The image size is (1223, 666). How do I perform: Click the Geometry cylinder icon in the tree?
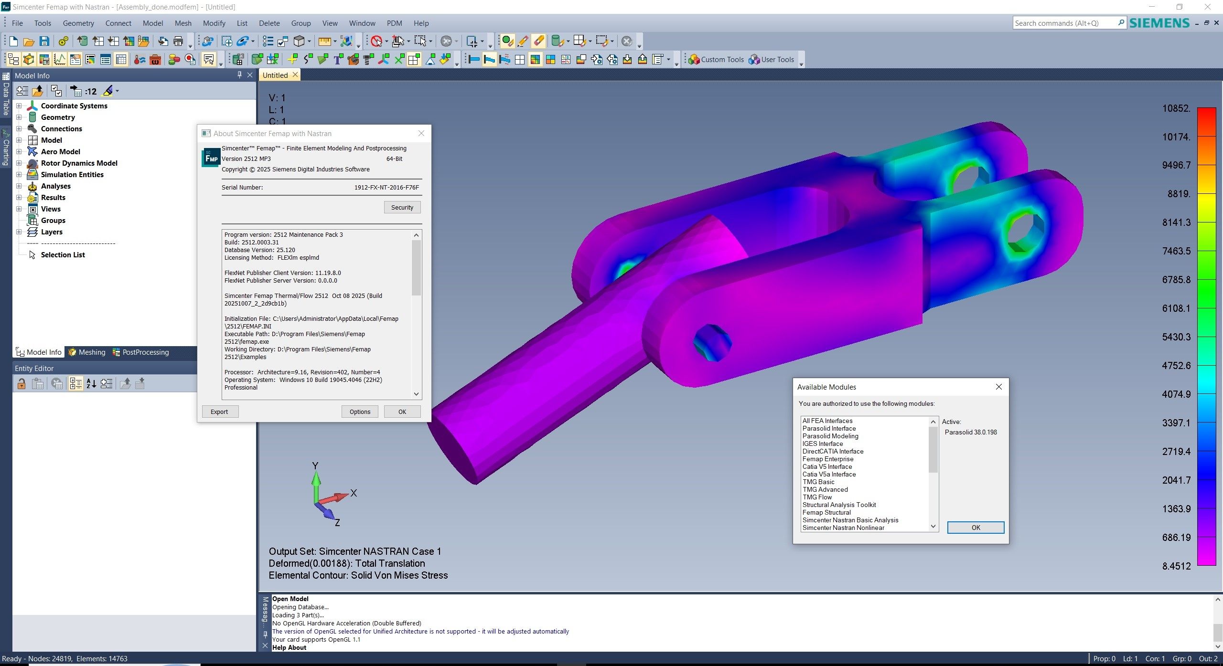coord(32,117)
